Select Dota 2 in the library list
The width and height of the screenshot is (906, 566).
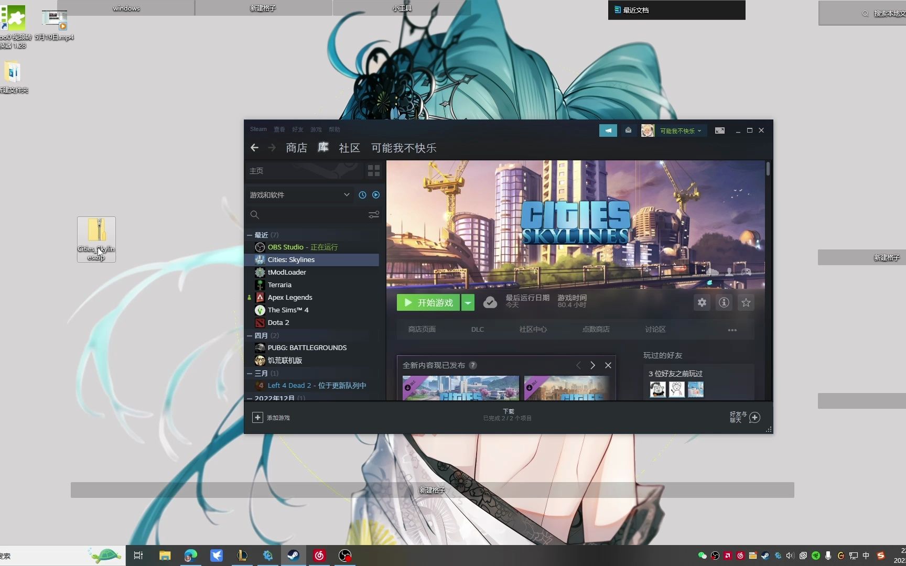pyautogui.click(x=312, y=322)
